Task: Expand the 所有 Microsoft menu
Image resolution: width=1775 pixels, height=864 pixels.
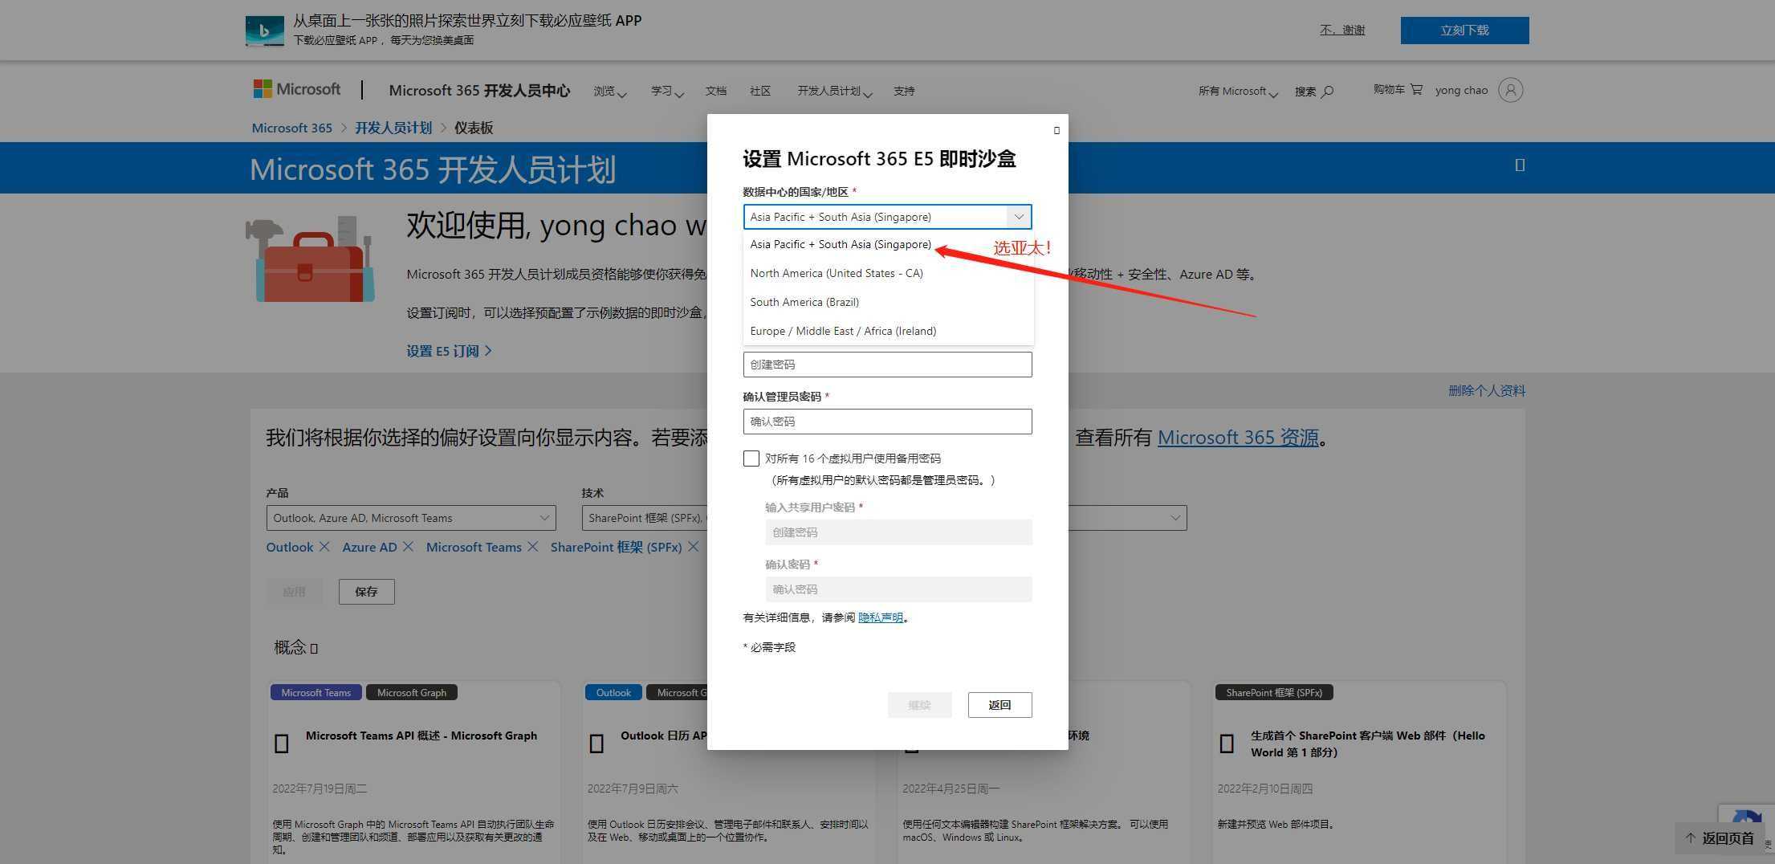Action: (1237, 92)
